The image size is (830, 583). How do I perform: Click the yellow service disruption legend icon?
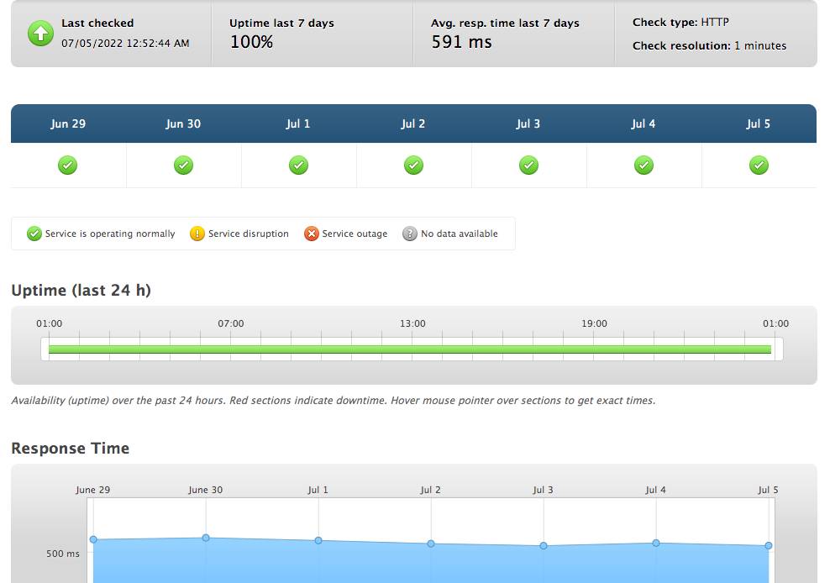pos(197,234)
